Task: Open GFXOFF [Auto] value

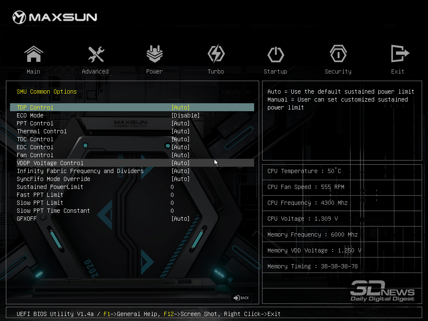Action: [x=181, y=219]
